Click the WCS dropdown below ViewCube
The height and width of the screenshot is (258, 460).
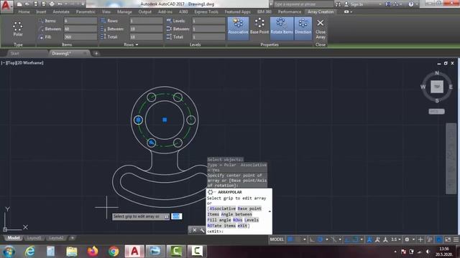point(436,112)
